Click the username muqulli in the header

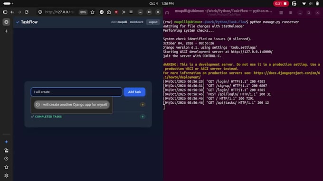[x=122, y=22]
